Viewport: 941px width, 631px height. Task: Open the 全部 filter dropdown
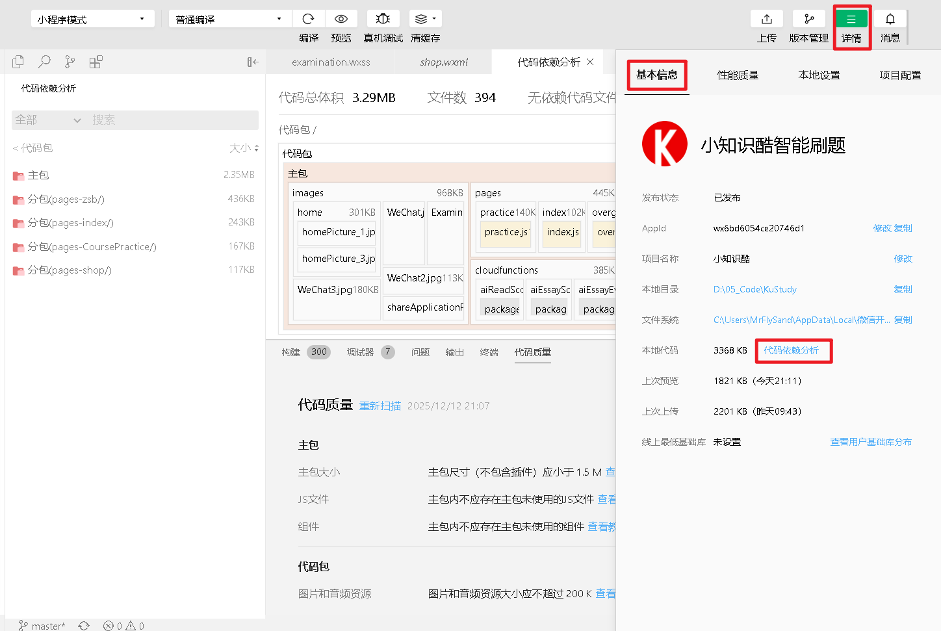47,120
